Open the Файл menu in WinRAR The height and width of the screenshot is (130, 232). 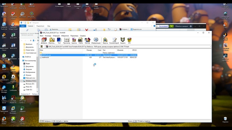(42, 36)
